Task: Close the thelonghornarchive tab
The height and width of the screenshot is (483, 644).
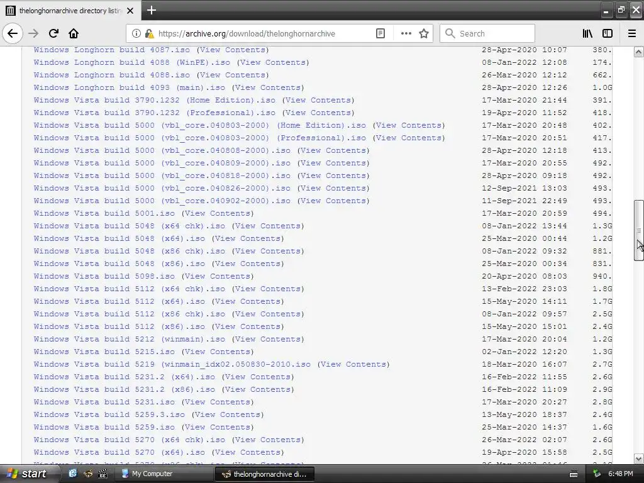Action: (x=130, y=11)
